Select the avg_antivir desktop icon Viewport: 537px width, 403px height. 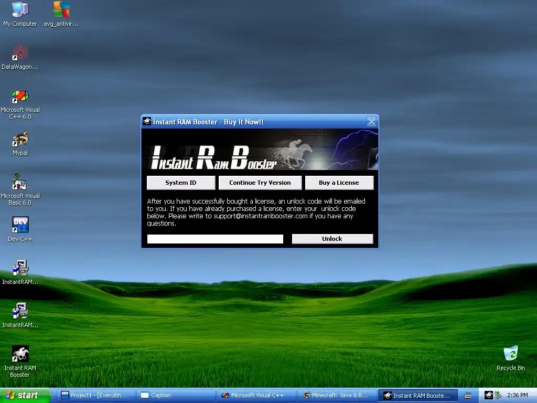pyautogui.click(x=61, y=14)
